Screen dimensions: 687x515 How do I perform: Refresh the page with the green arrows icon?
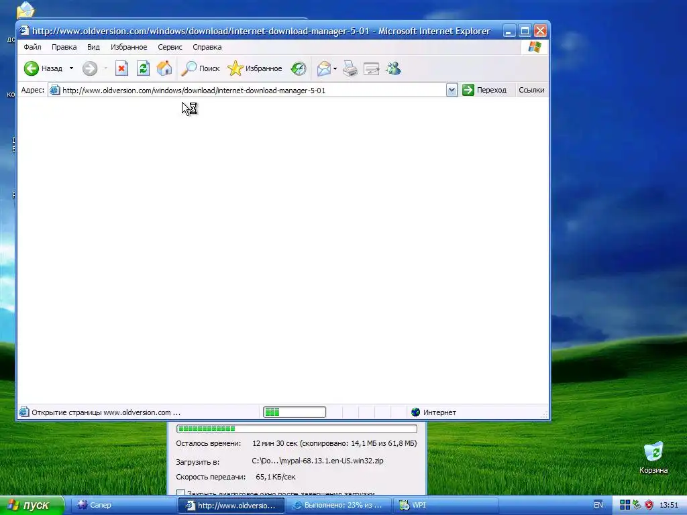click(x=144, y=68)
